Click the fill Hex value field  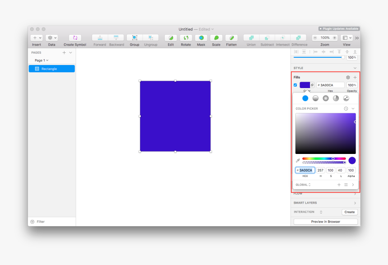(x=330, y=85)
